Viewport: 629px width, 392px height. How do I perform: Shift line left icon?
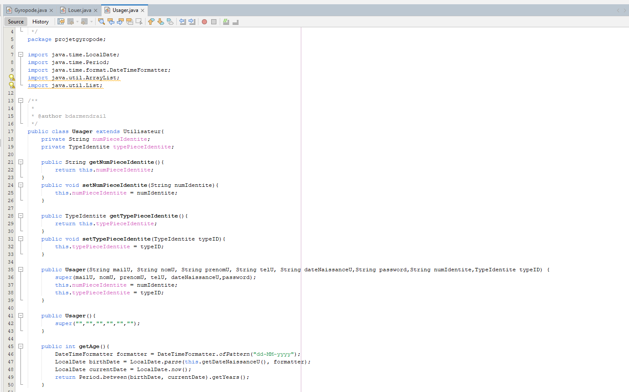pos(183,22)
